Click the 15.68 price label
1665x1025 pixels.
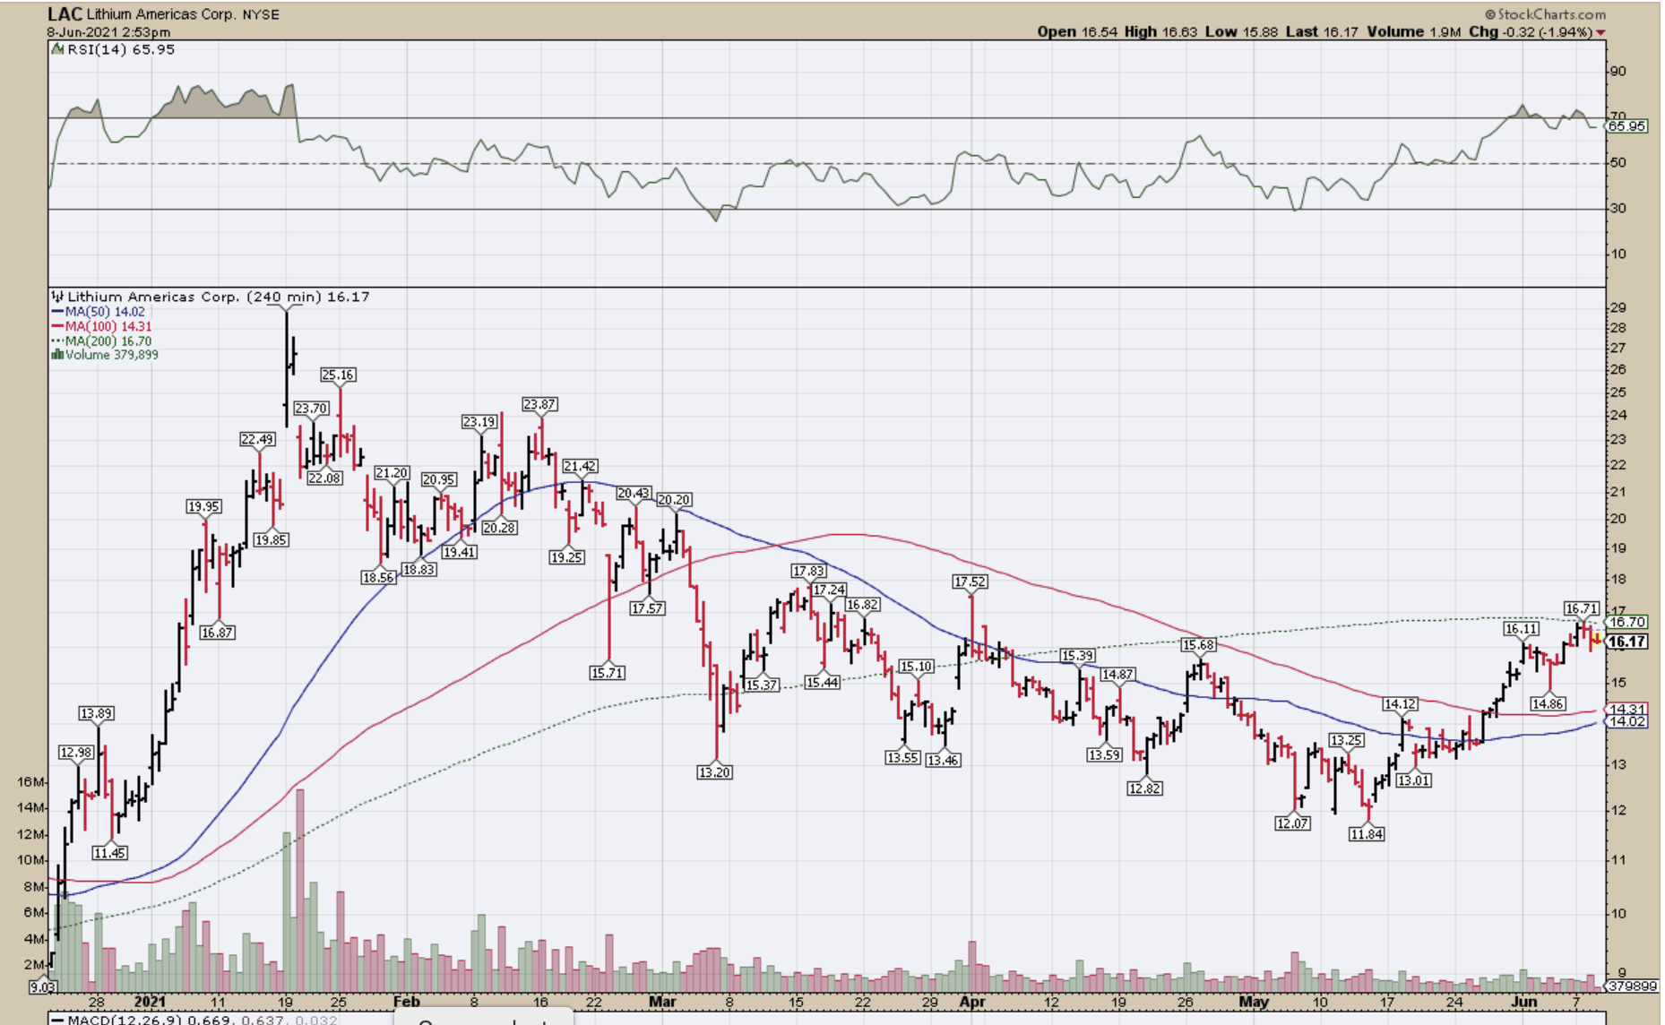coord(1198,644)
